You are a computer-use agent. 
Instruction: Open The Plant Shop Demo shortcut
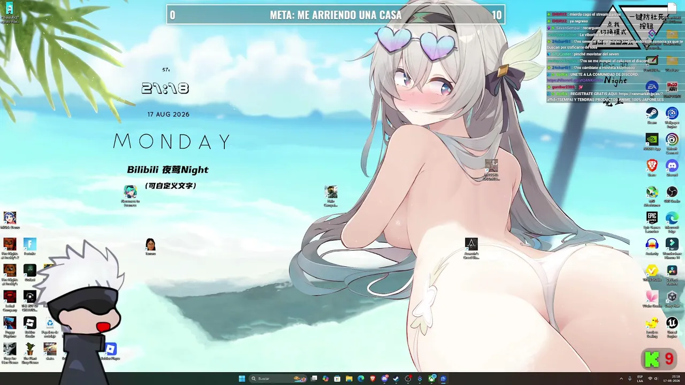pyautogui.click(x=29, y=353)
